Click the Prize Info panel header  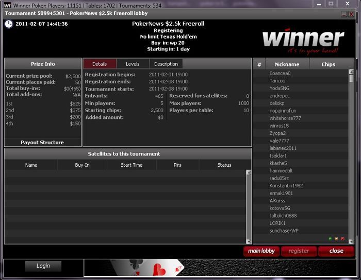[43, 64]
